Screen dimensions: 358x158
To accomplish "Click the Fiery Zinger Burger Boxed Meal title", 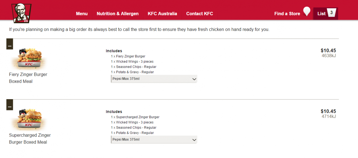I will [x=28, y=78].
